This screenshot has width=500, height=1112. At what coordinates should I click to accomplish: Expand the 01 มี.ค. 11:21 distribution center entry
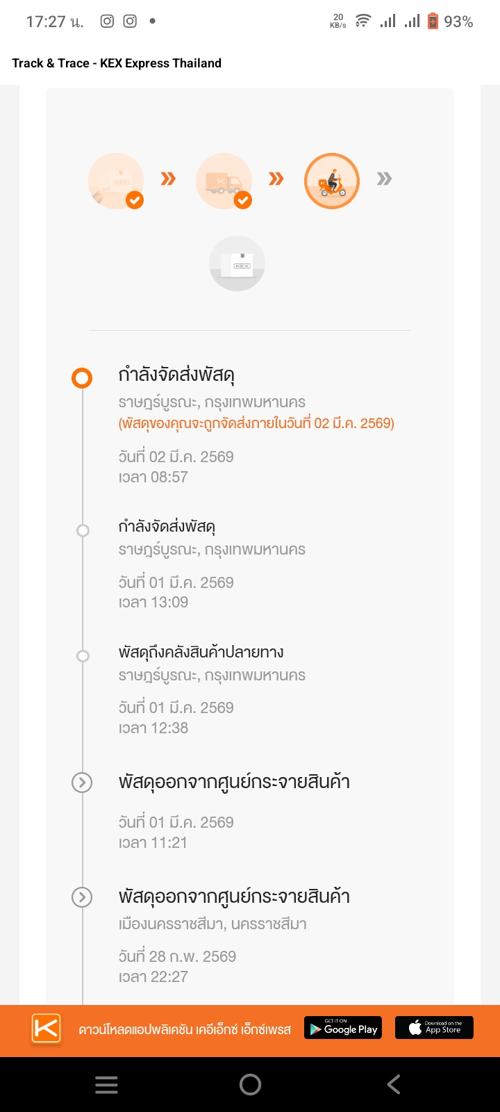[x=82, y=783]
